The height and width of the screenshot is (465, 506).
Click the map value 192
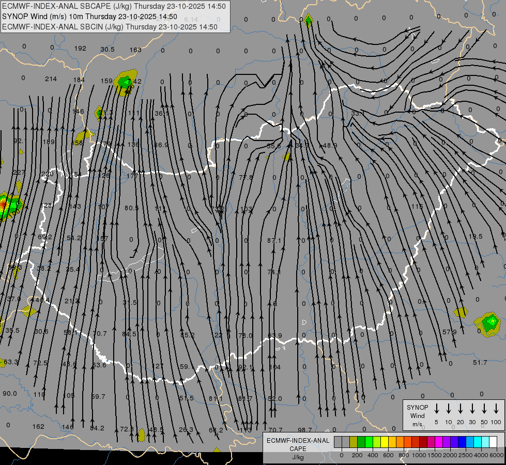click(x=80, y=49)
